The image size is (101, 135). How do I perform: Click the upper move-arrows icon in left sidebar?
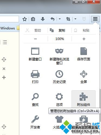click(4, 60)
